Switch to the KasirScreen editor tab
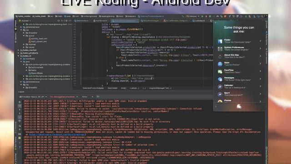This screenshot has height=164, width=291. [101, 20]
